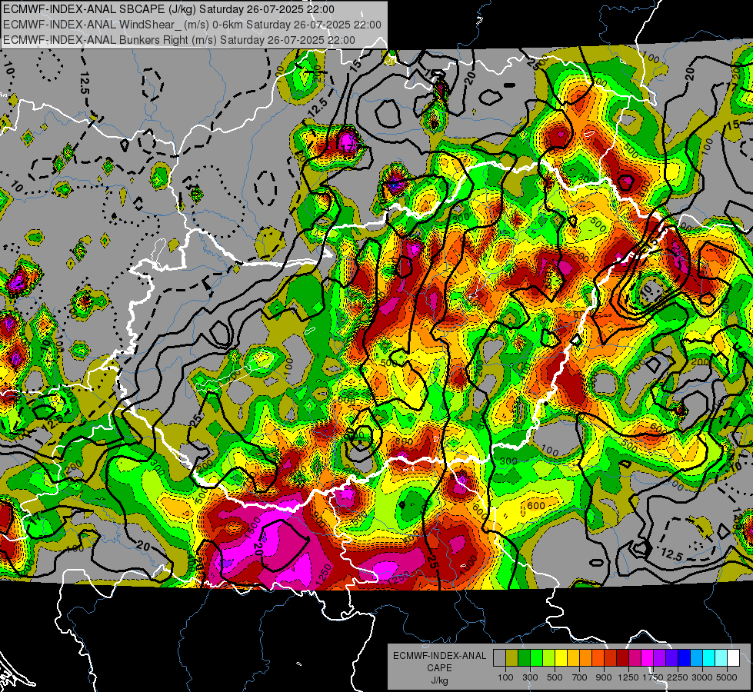753x692 pixels.
Task: Click the Bunkers Right (m/s) title line
Action: coord(179,40)
